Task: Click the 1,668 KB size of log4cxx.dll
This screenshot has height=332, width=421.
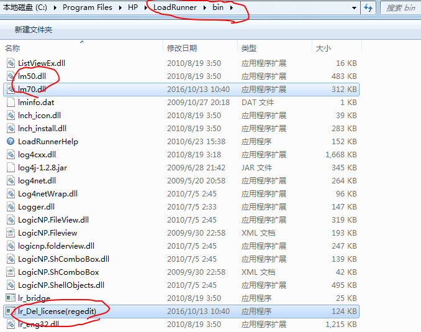Action: coord(341,155)
